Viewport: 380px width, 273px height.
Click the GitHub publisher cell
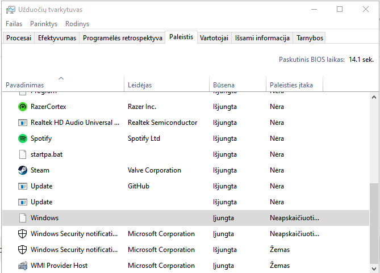click(139, 186)
